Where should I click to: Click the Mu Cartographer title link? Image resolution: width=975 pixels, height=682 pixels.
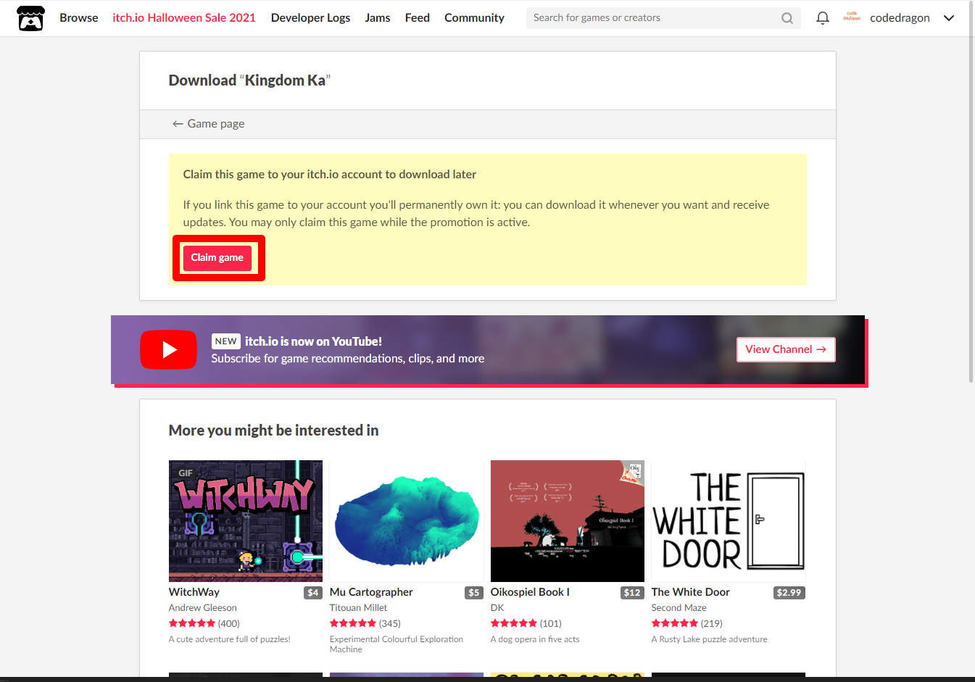(x=371, y=592)
